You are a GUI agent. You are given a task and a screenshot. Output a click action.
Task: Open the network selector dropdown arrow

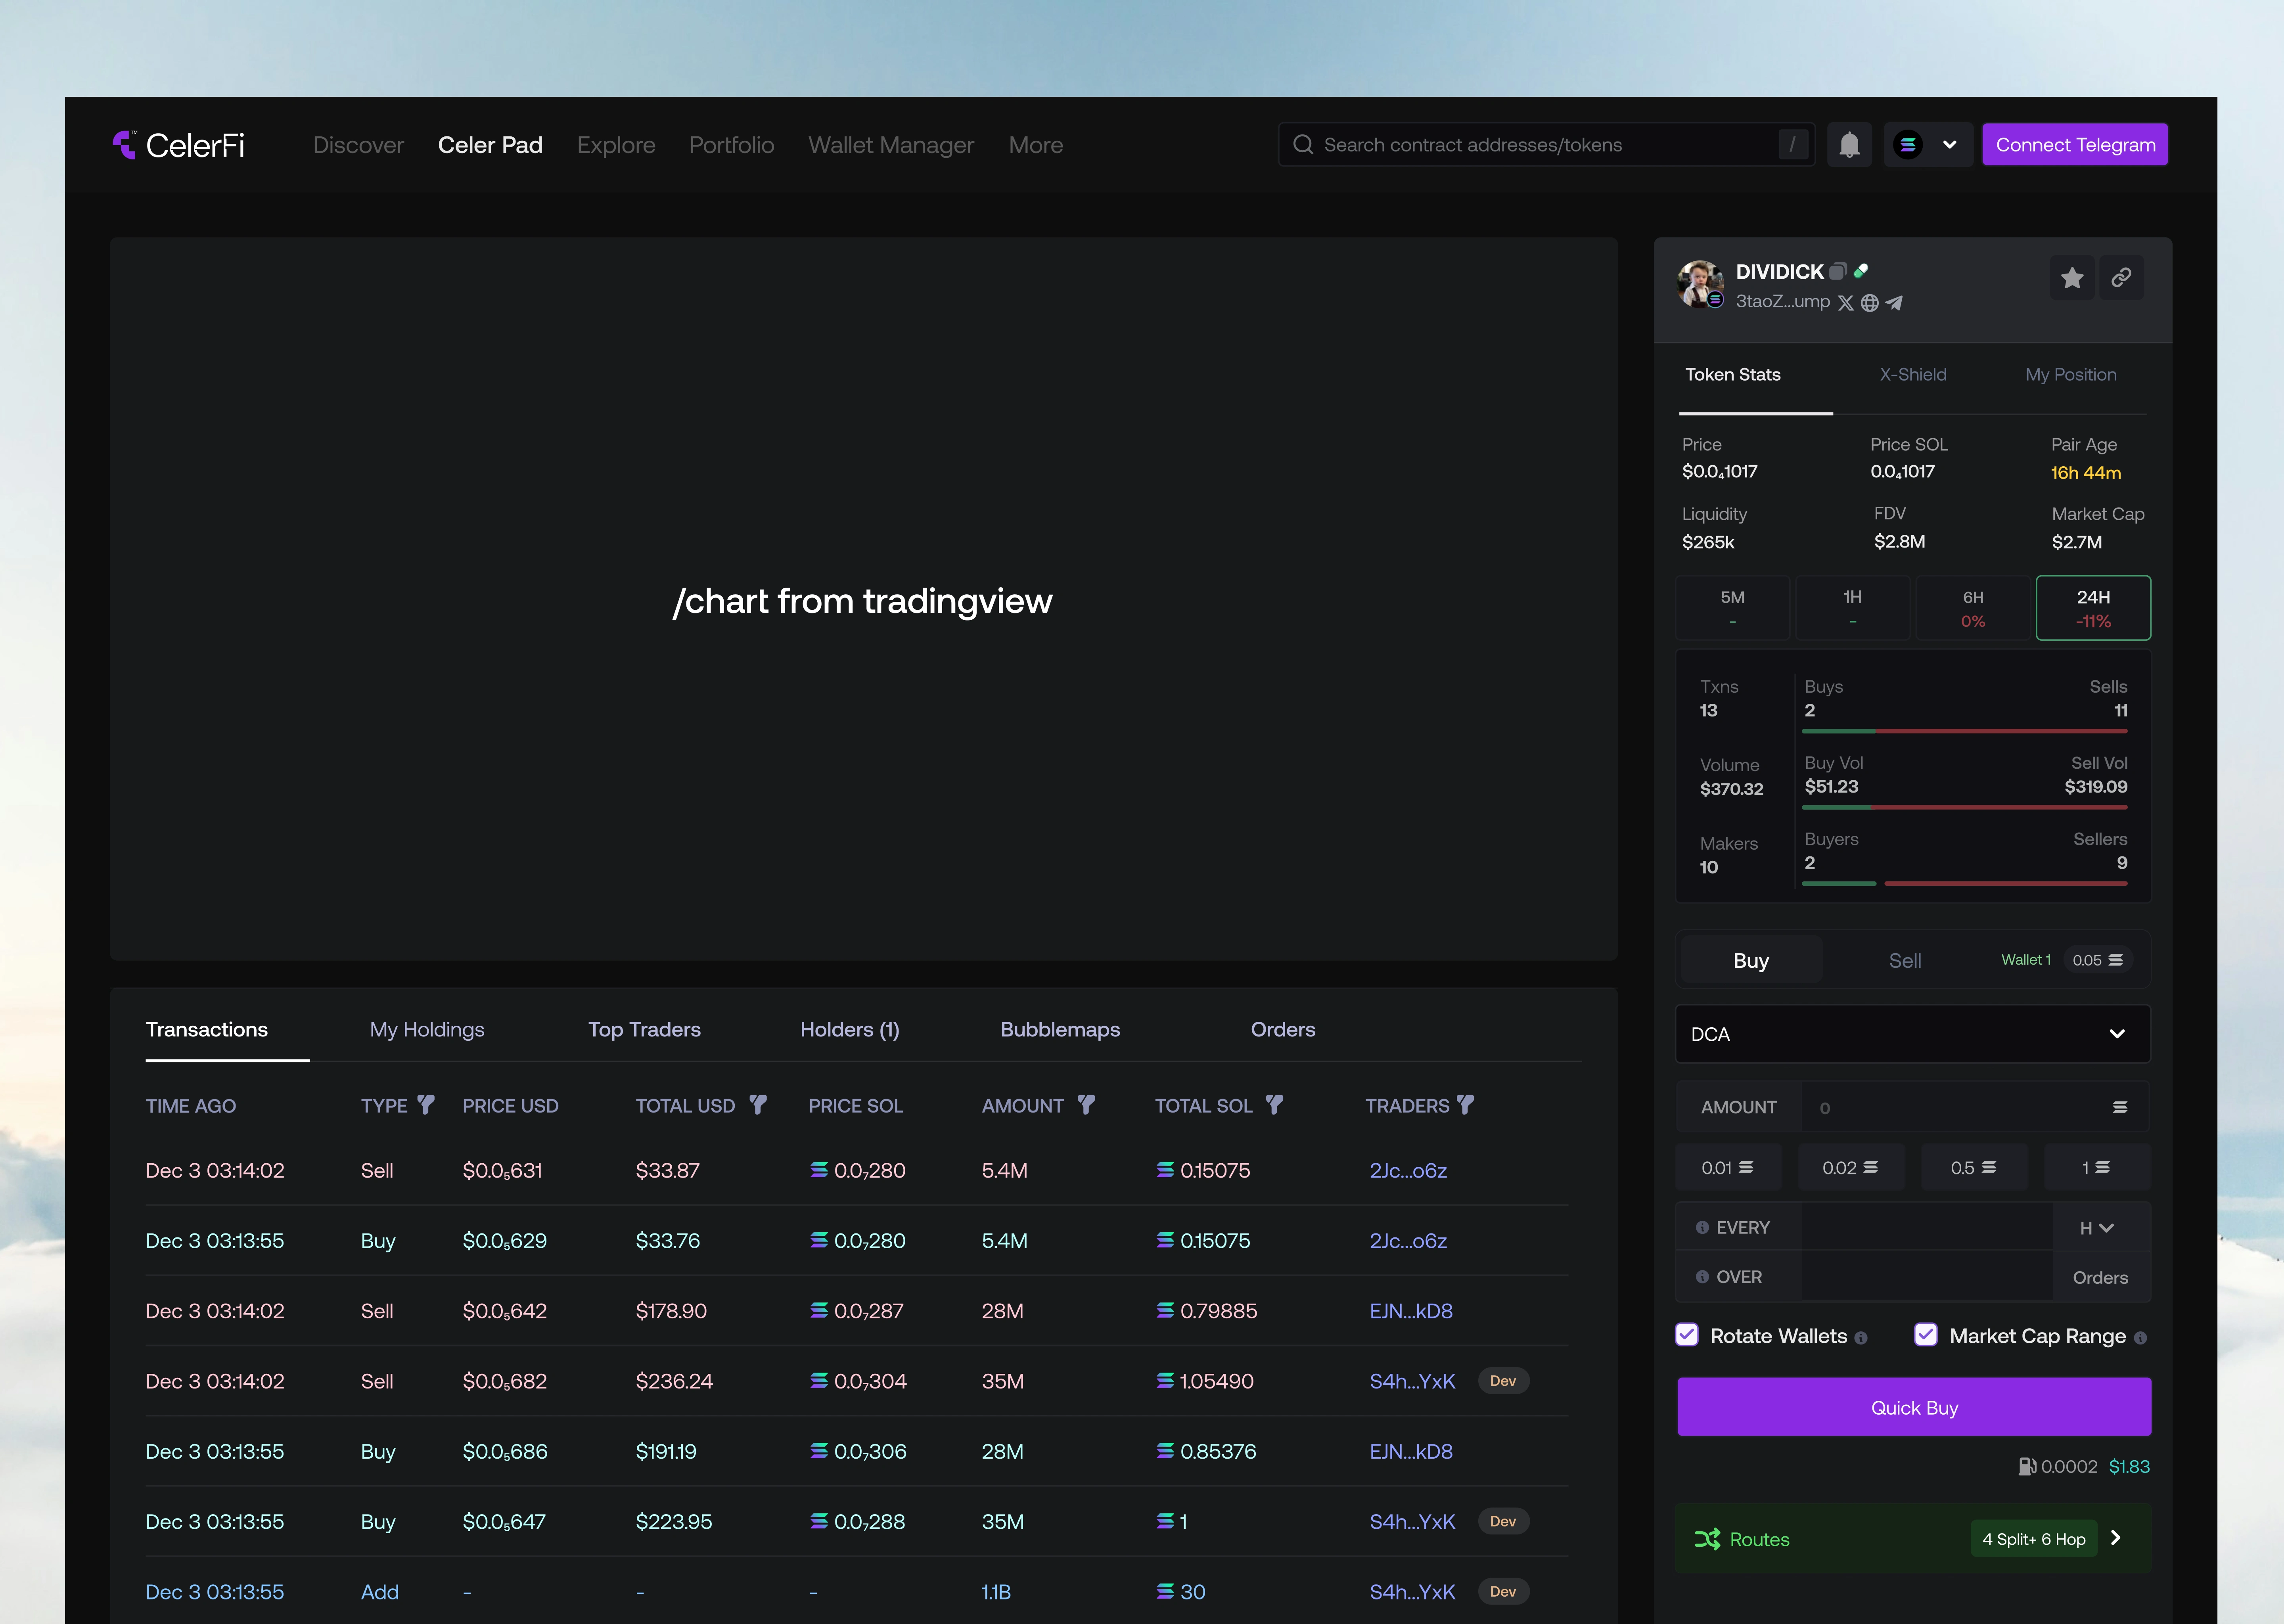tap(1950, 145)
